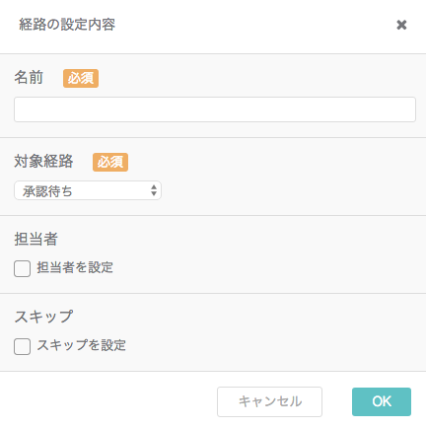Viewport: 426px width, 429px height.
Task: Confirm with the OK button
Action: [382, 401]
